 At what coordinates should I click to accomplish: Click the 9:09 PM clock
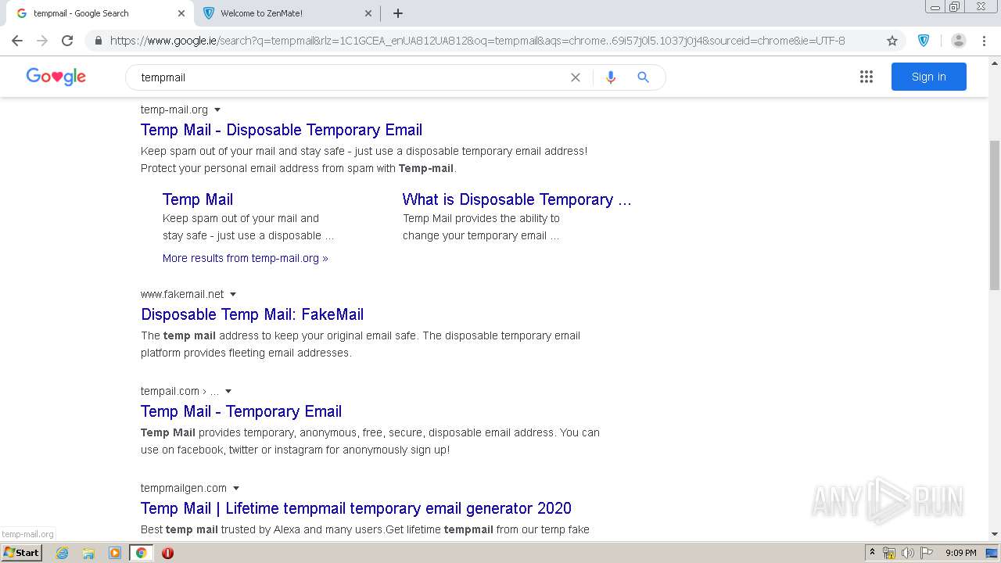[x=960, y=553]
